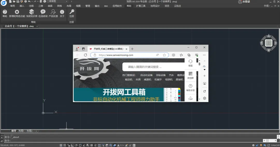The image size is (280, 147).
Task: Expand the black triangle in browser sidebar
Action: 205,69
